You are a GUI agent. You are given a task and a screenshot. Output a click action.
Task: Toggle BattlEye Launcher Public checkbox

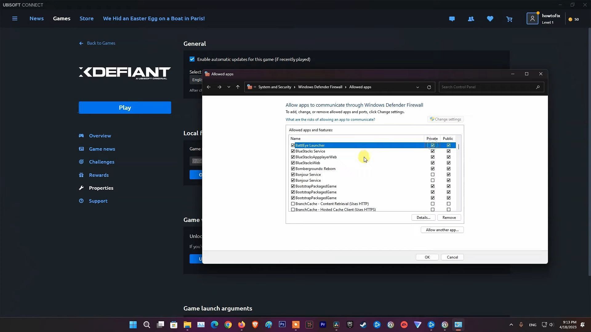point(448,145)
